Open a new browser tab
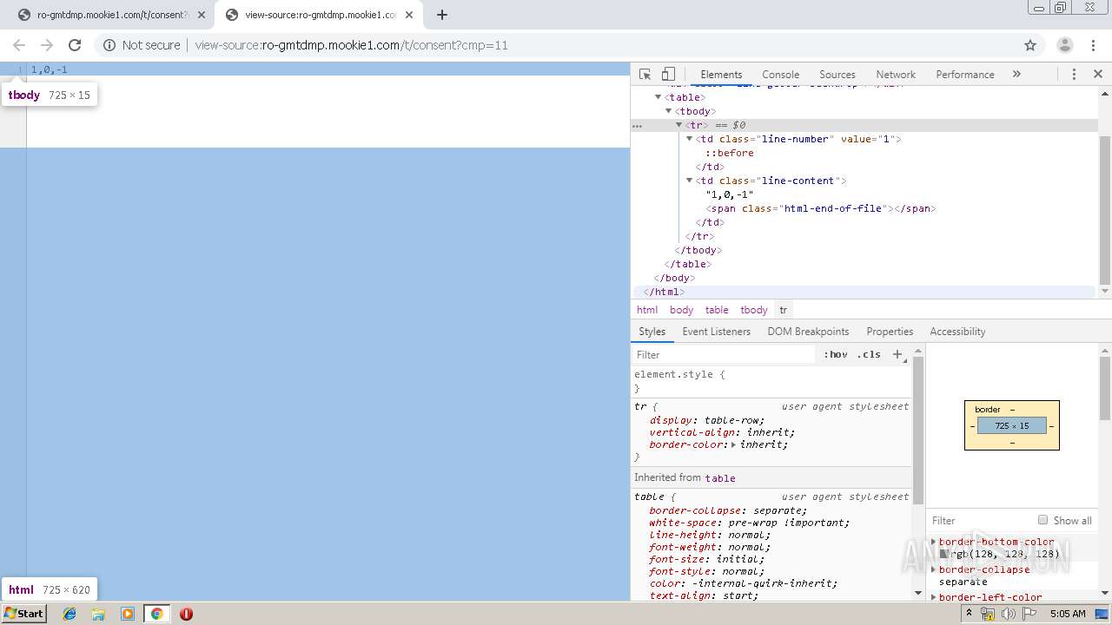 [441, 15]
